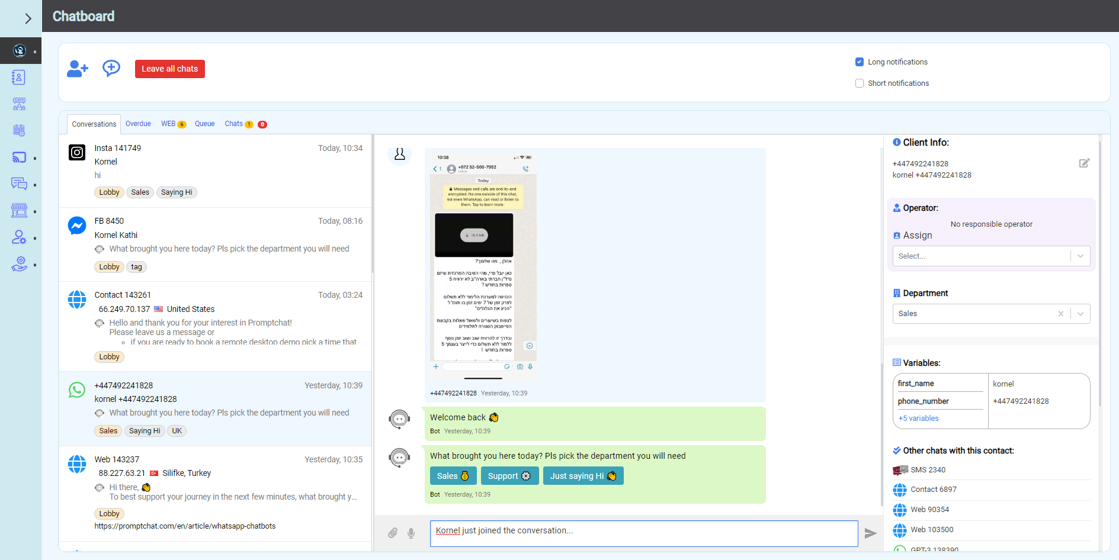Expand the Department dropdown showing Sales

point(1080,314)
